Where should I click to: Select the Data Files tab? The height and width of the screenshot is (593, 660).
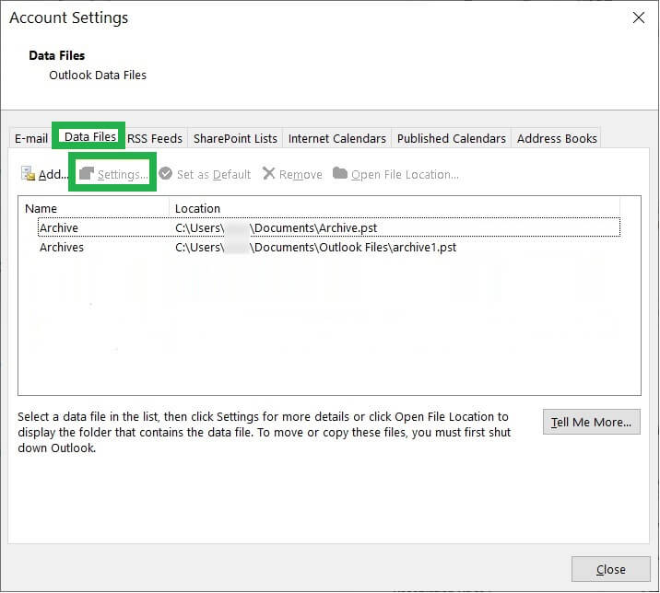tap(89, 136)
